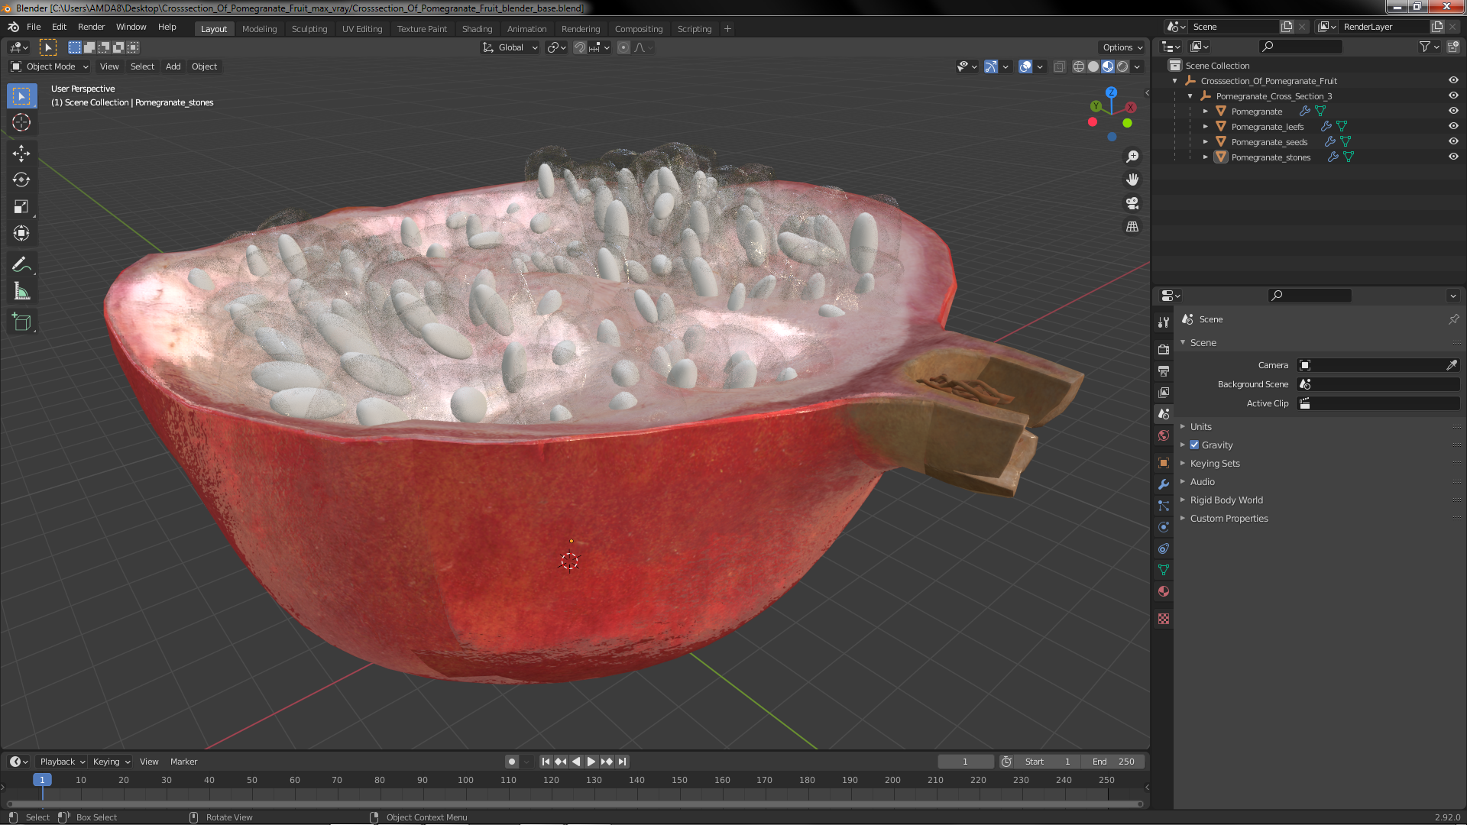Viewport: 1467px width, 825px height.
Task: Click the Scene properties icon in panel
Action: point(1164,413)
